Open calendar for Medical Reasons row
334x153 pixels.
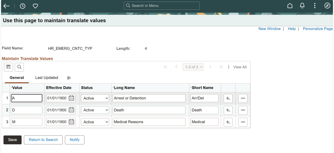click(x=71, y=122)
